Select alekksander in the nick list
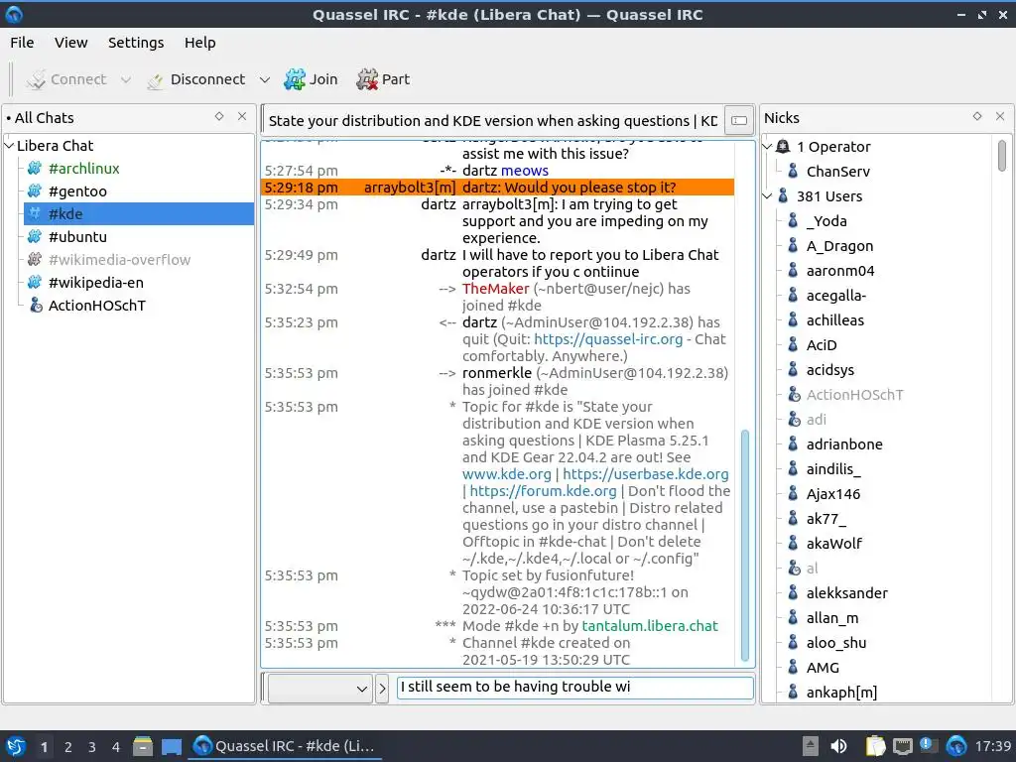Viewport: 1016px width, 762px height. coord(846,593)
